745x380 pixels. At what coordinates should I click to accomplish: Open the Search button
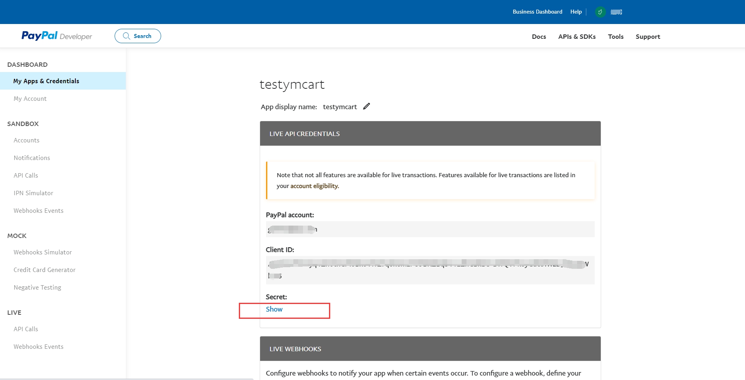pyautogui.click(x=138, y=36)
